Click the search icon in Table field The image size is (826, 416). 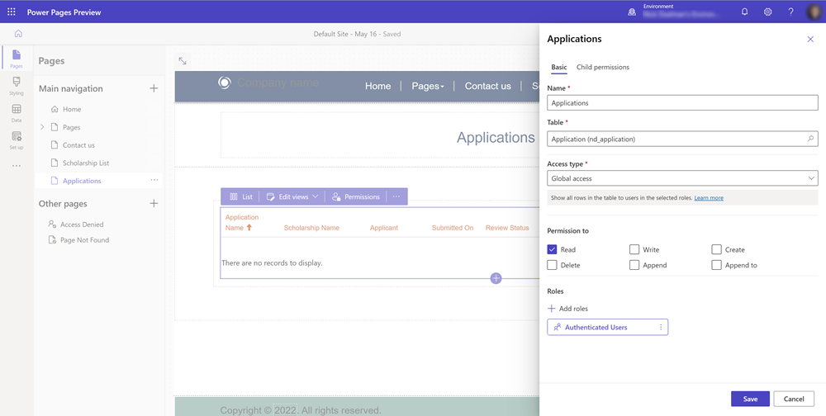coord(810,139)
